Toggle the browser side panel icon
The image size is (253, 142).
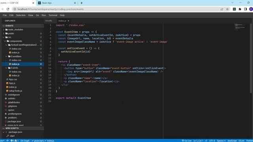(x=245, y=9)
